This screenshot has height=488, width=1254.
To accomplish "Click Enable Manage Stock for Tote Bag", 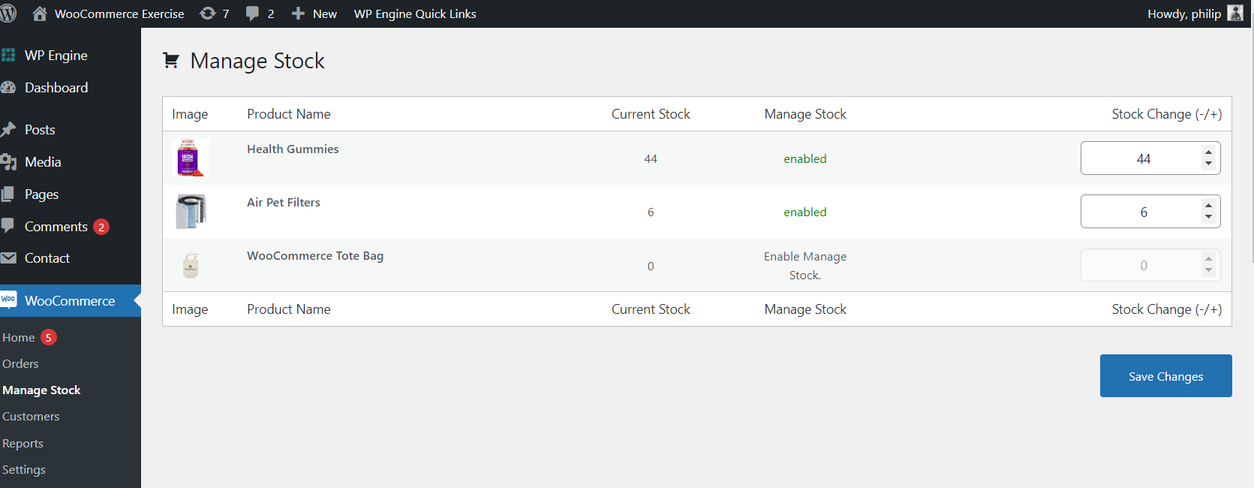I will [x=805, y=266].
